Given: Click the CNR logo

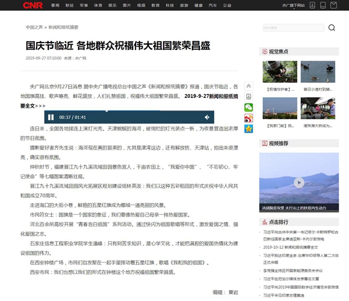Looking at the screenshot, I should coord(33,5).
